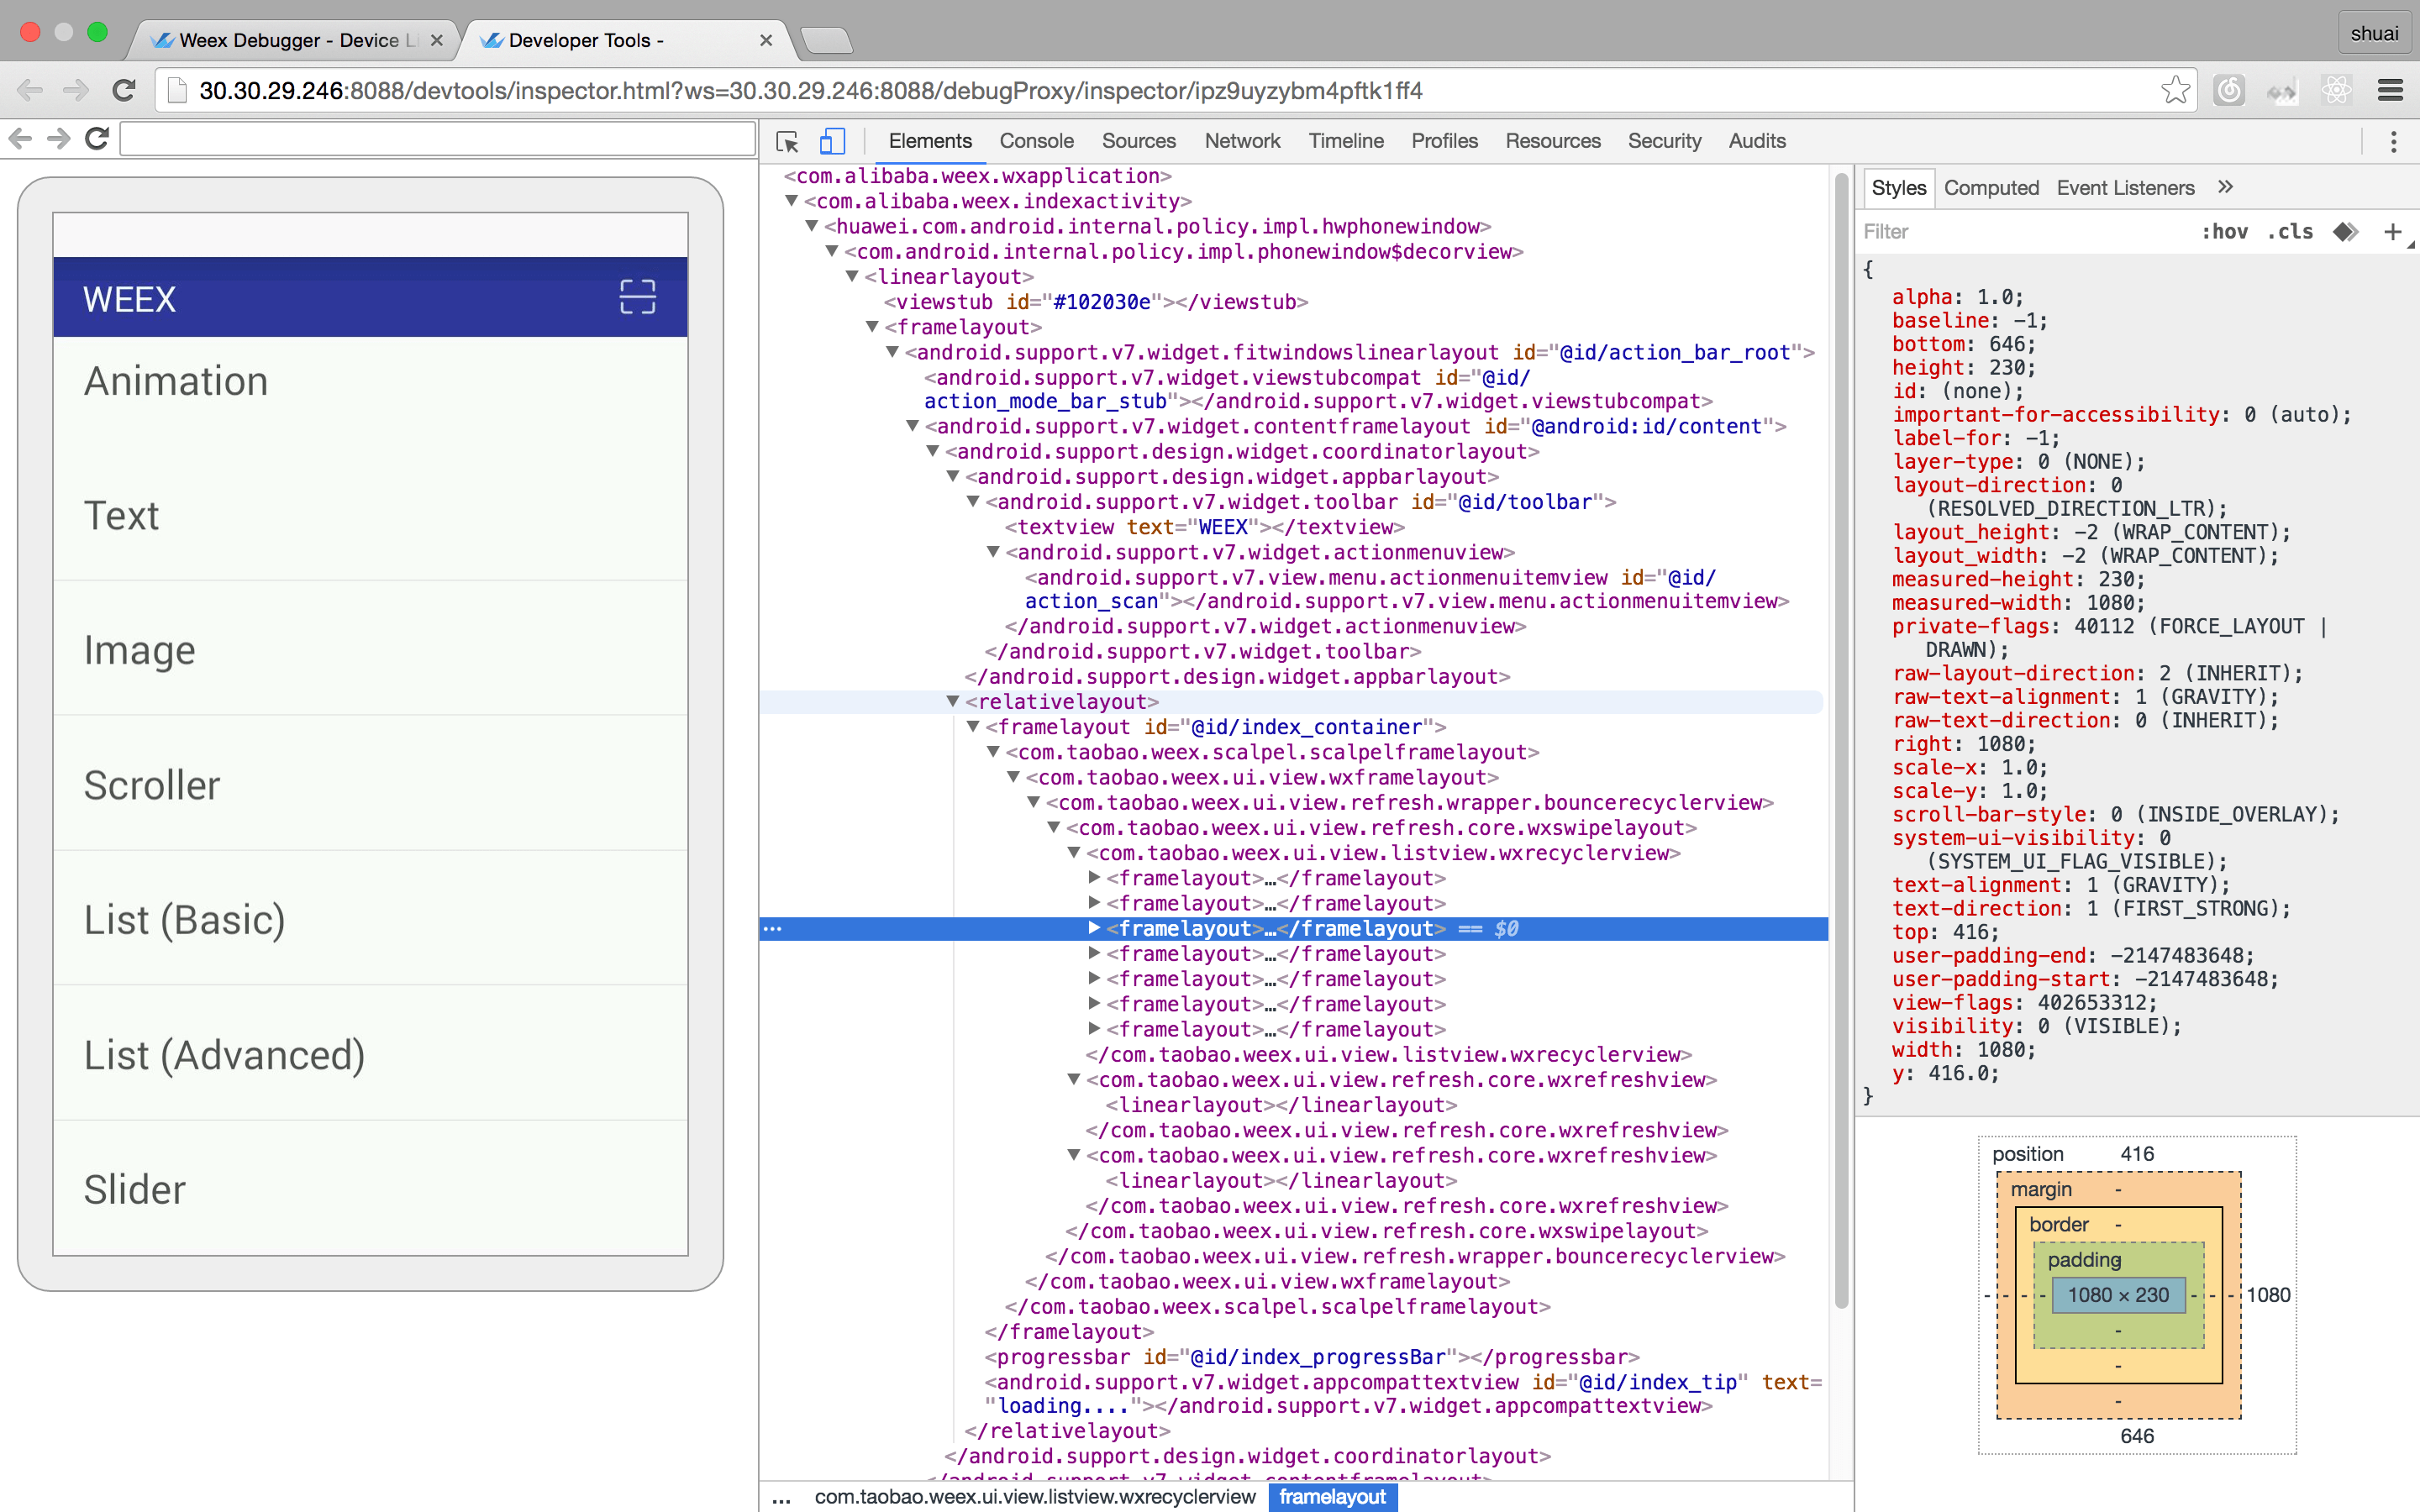Image resolution: width=2420 pixels, height=1512 pixels.
Task: Click the device preview URL field
Action: (x=437, y=138)
